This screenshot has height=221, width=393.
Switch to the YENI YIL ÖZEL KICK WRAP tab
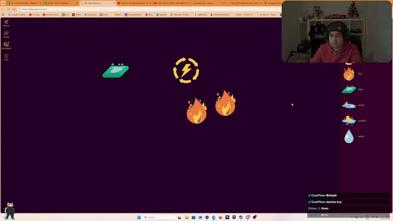pos(171,3)
